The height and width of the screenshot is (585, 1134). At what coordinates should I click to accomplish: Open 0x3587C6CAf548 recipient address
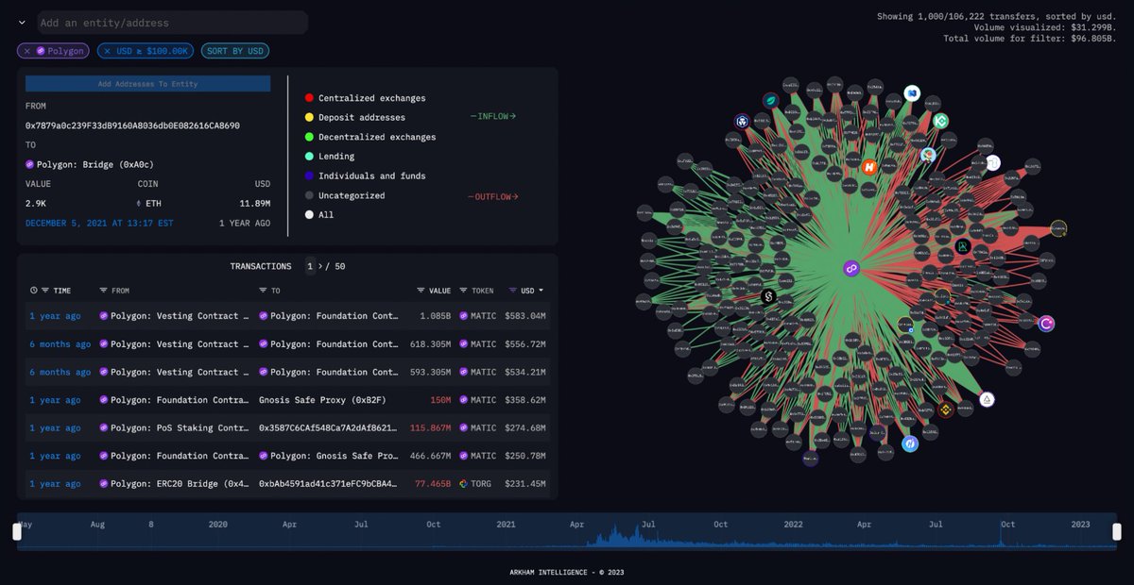click(328, 427)
